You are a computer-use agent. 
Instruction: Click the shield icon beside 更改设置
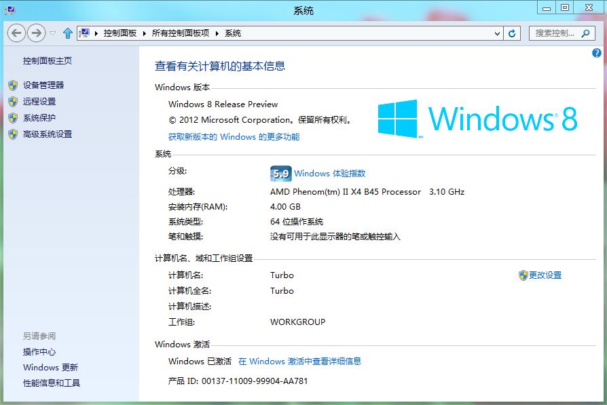(x=523, y=275)
